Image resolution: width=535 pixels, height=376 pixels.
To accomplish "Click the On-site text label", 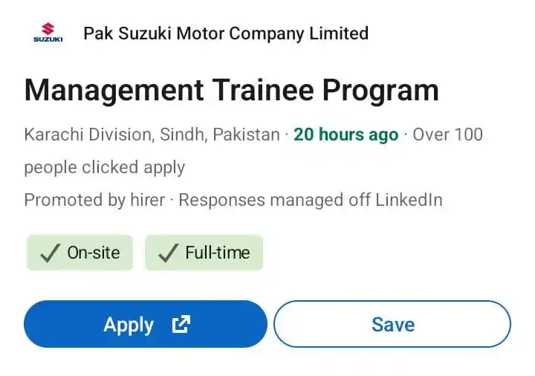I will 94,253.
